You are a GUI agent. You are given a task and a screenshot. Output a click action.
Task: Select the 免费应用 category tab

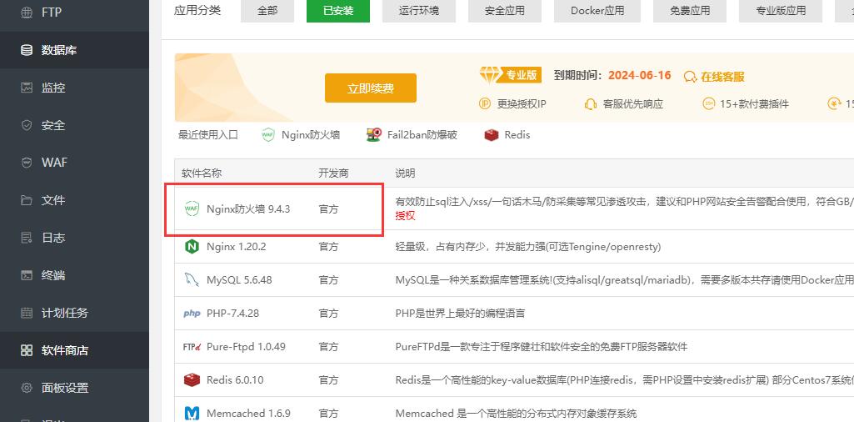click(690, 10)
